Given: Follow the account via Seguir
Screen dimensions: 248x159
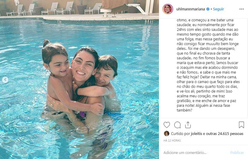Looking at the screenshot, I should [x=218, y=9].
